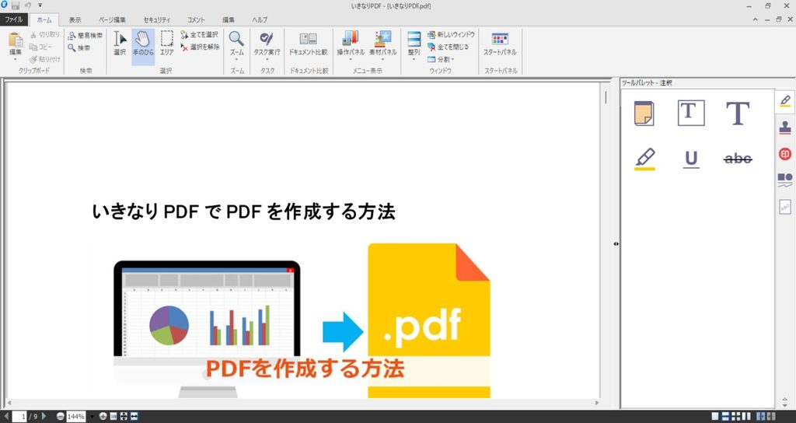Switch to the 表示 tab
This screenshot has width=796, height=423.
[x=75, y=19]
